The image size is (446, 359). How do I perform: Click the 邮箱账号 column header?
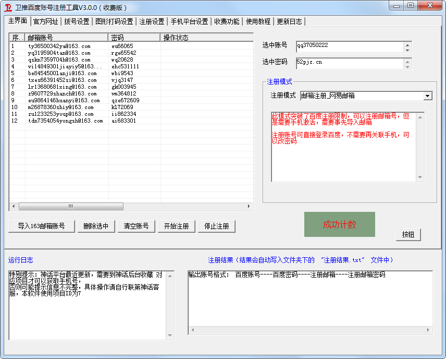pyautogui.click(x=67, y=38)
